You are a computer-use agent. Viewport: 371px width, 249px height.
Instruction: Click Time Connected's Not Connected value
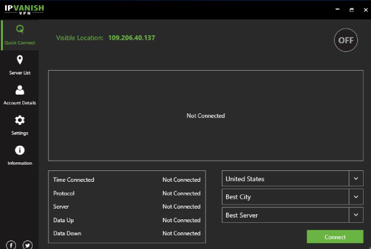click(182, 180)
